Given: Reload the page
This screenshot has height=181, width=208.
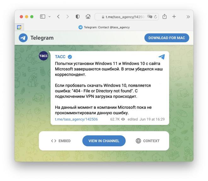Looking at the screenshot, I should [x=155, y=17].
